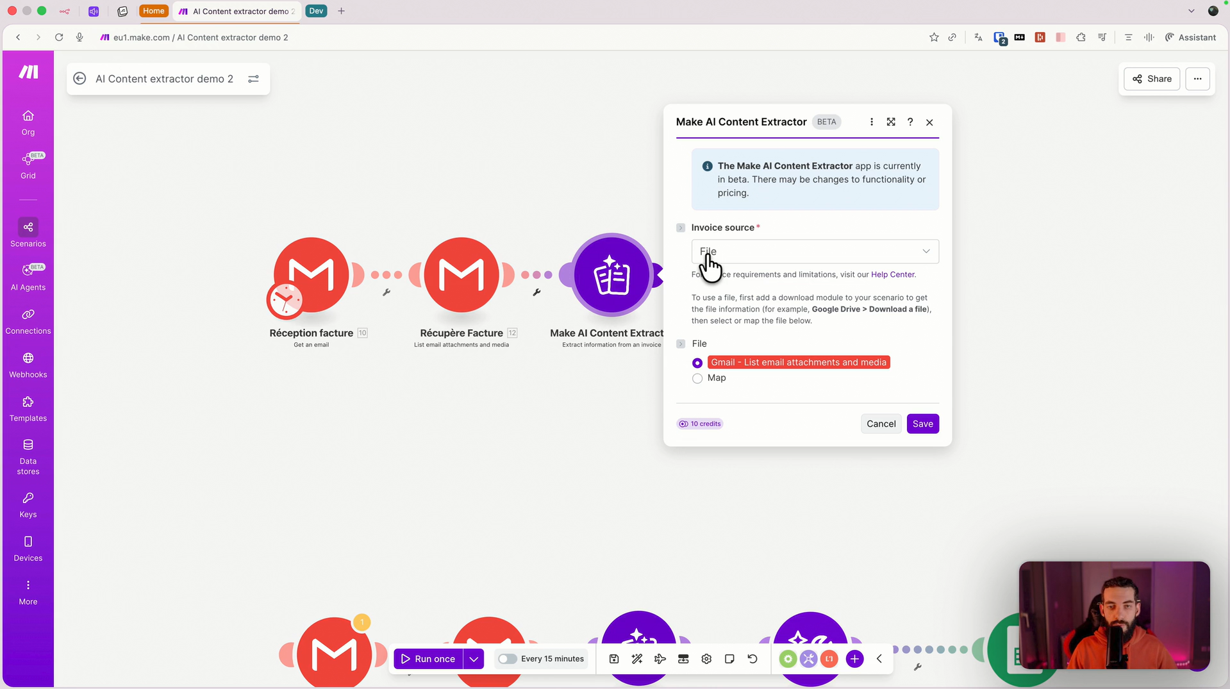Open the three-dot menu in the Extractor dialog

(x=871, y=122)
